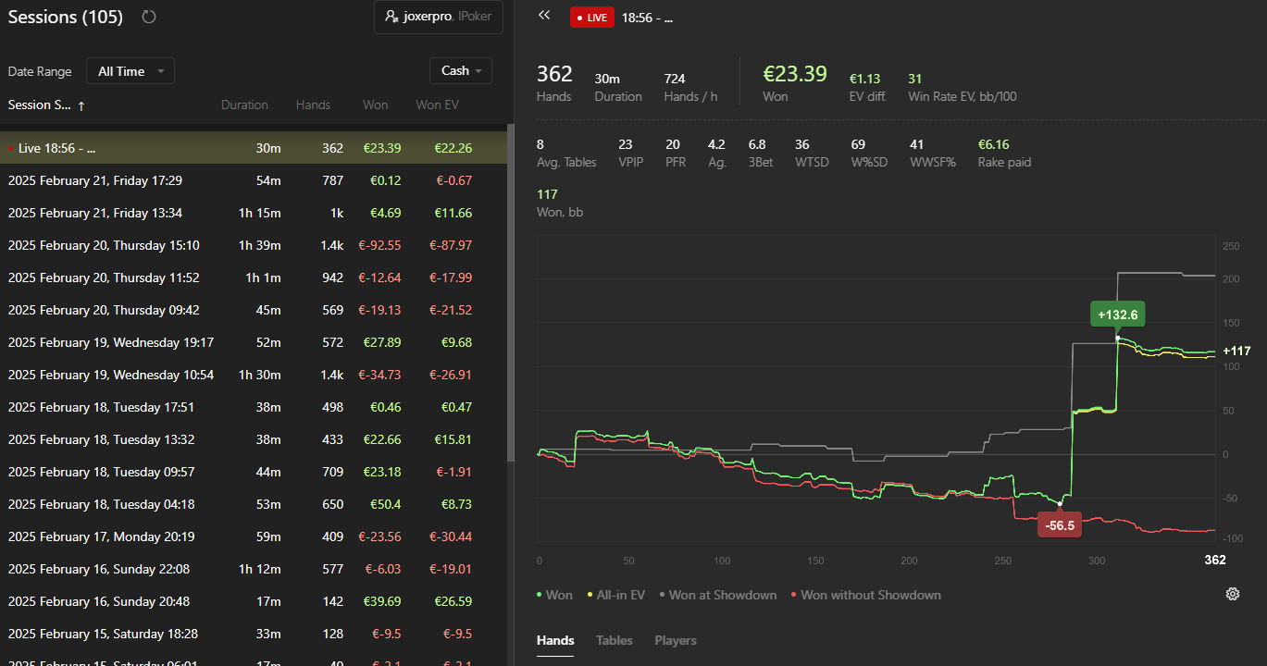Click the €23.39 Won total
1267x666 pixels.
[794, 74]
